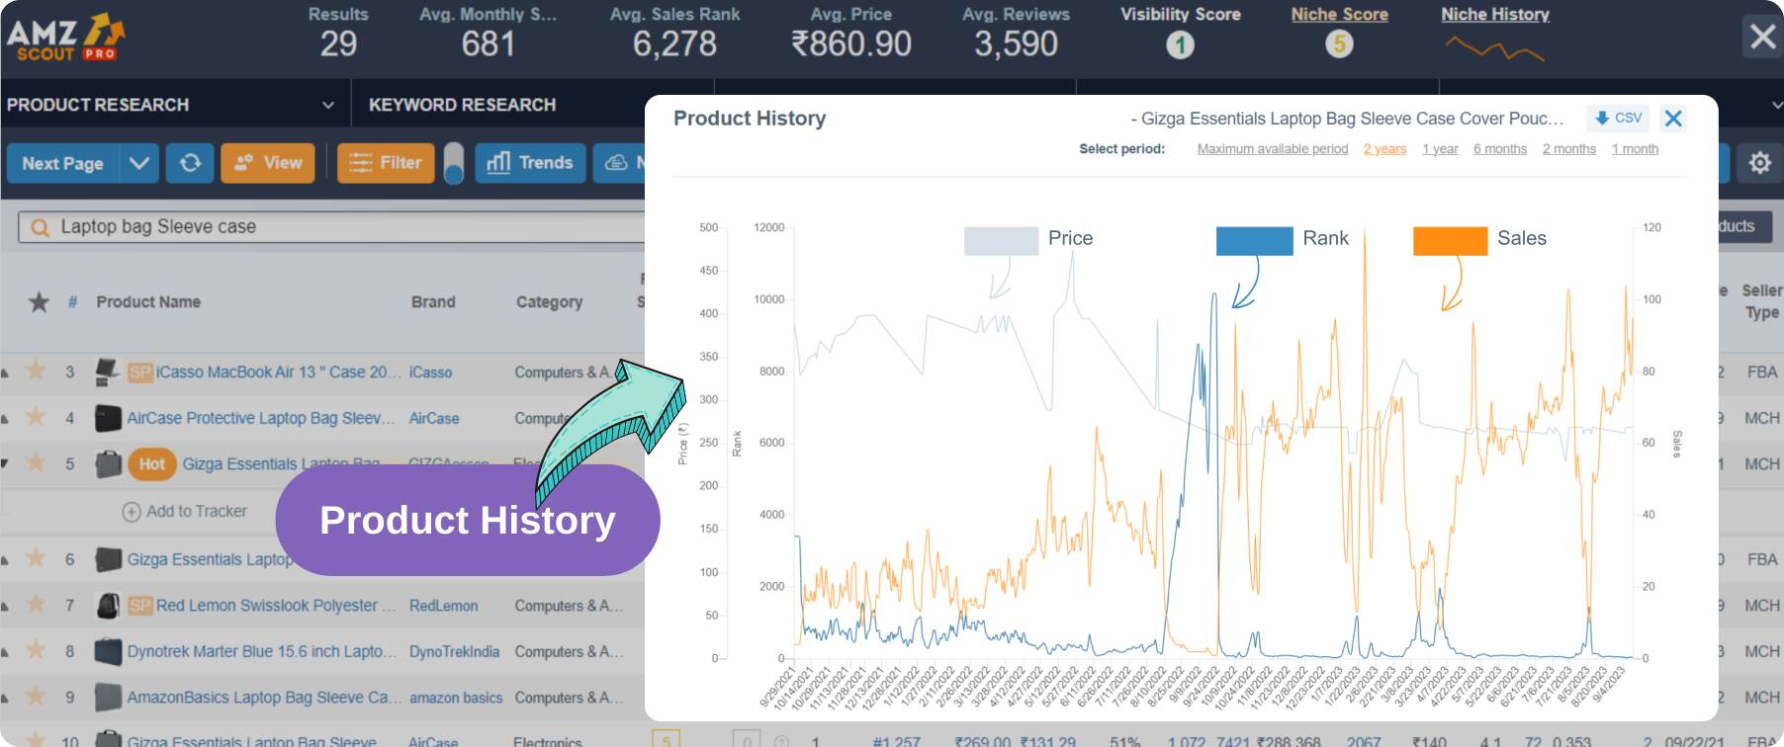
Task: Toggle the Rank legend swatch
Action: pos(1254,241)
